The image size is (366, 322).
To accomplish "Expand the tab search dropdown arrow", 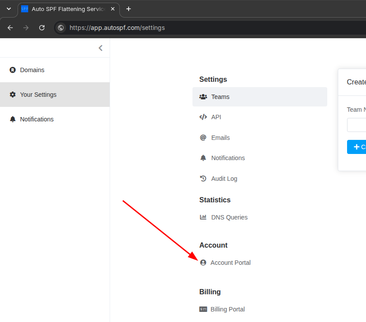I will coord(9,9).
